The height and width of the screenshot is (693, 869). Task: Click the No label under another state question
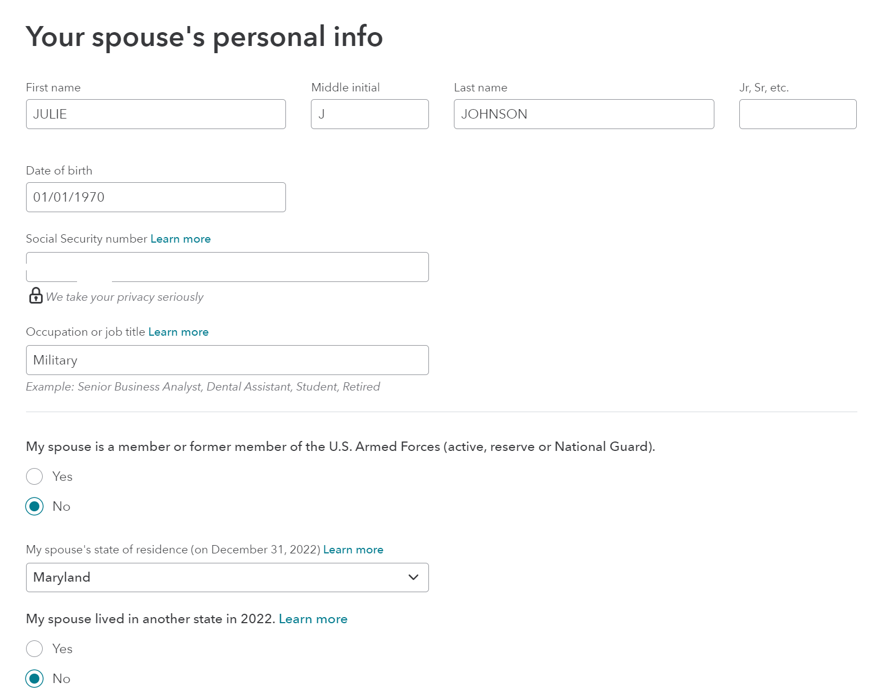coord(62,679)
